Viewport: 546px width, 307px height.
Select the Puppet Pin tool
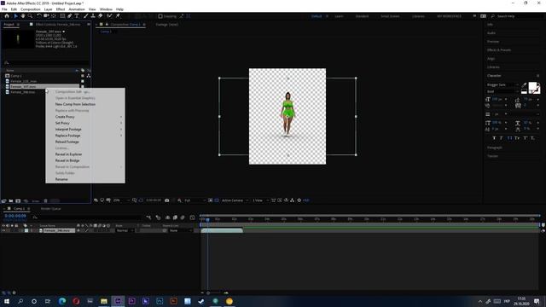(x=118, y=16)
